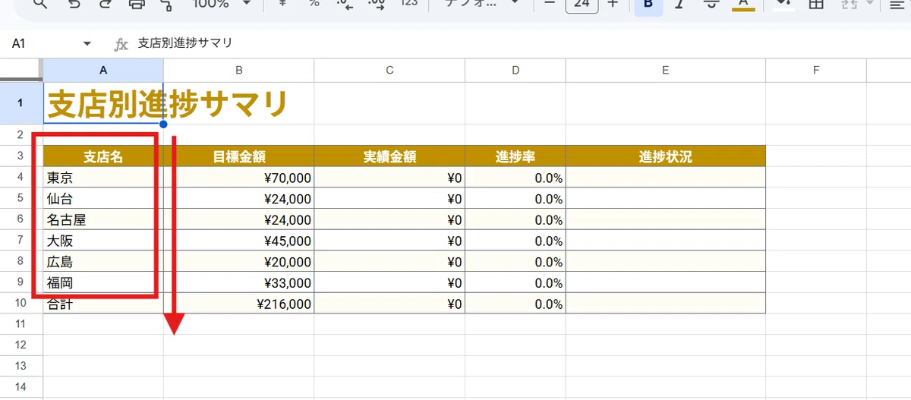Click the font size field showing 24
This screenshot has height=400, width=911.
click(582, 5)
